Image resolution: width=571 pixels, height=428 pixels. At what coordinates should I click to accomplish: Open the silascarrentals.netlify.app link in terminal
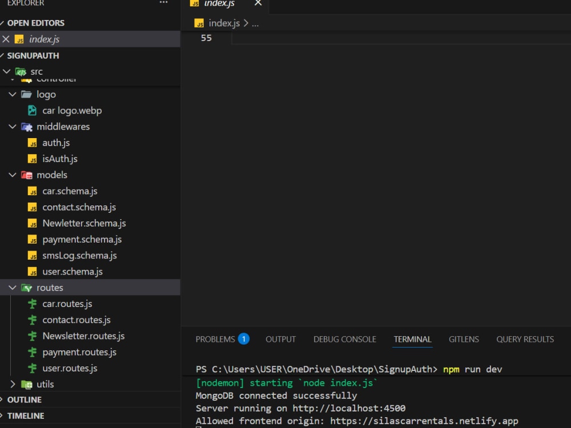tap(424, 421)
